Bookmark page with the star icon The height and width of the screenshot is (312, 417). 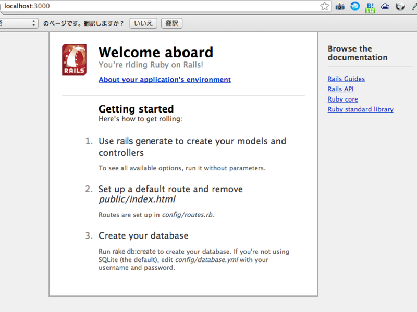coord(324,6)
